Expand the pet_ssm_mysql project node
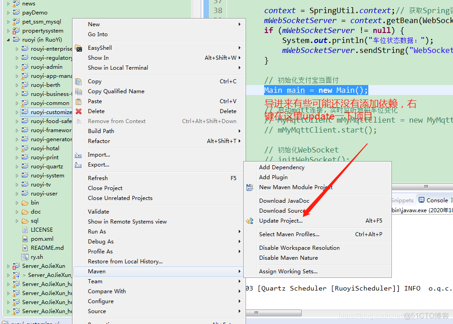The width and height of the screenshot is (453, 324). point(8,22)
